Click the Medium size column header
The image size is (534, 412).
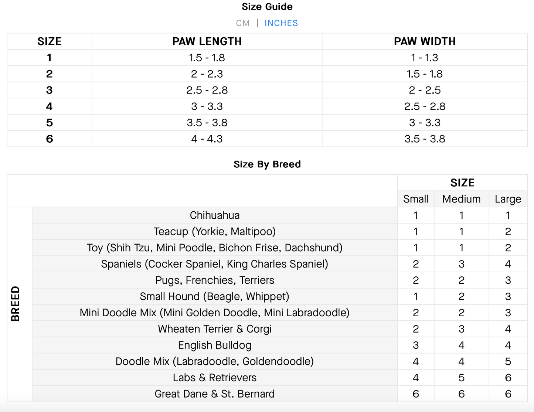(x=461, y=199)
